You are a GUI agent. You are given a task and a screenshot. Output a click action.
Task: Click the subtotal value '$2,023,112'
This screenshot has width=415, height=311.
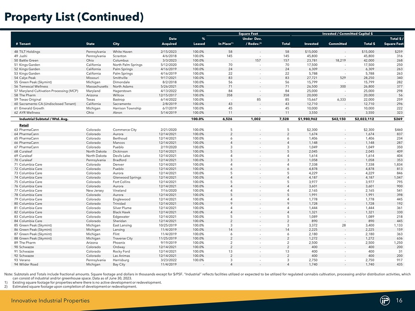coord(364,119)
